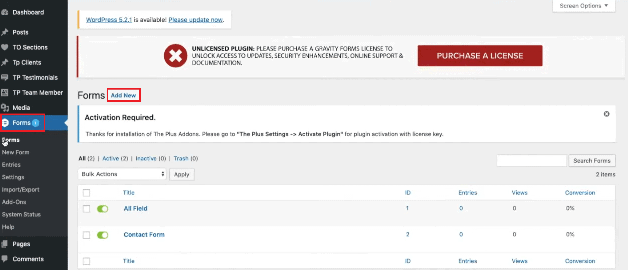Click the Forms update count badge
628x270 pixels.
click(35, 123)
